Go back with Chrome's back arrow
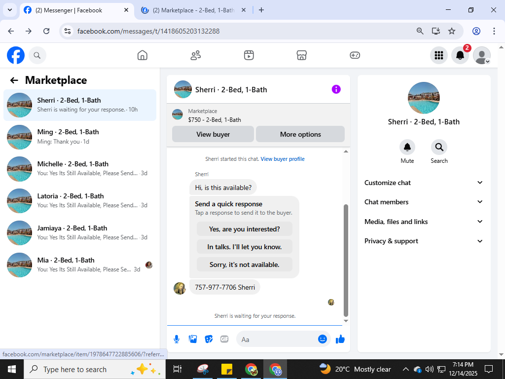Screen dimensions: 505x379 (x=11, y=31)
